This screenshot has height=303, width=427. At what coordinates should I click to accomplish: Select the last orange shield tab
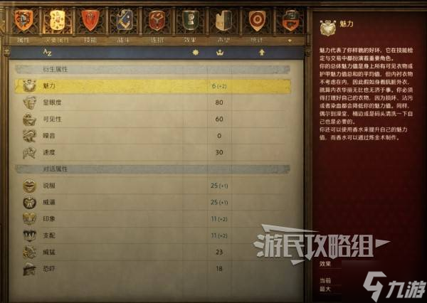click(290, 21)
